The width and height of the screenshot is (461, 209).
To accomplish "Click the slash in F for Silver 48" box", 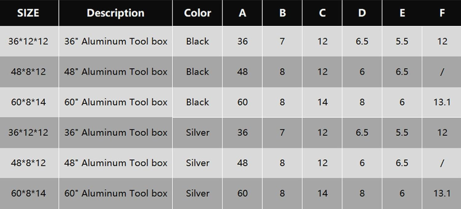I will tap(442, 163).
